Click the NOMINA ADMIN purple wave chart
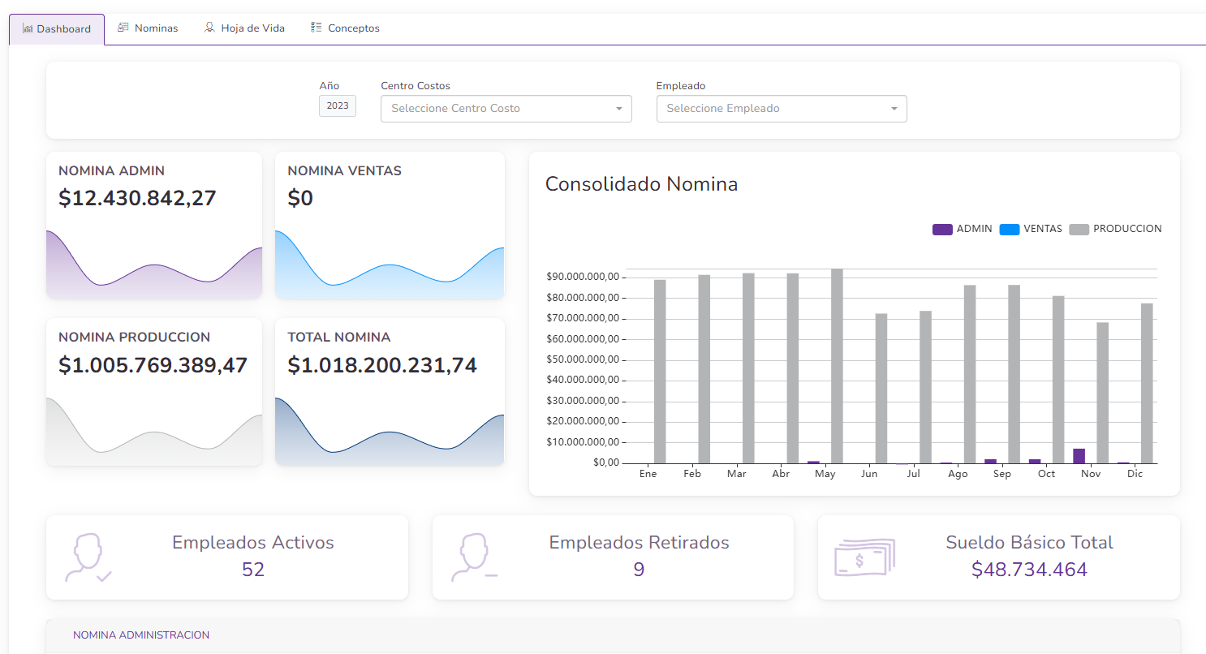The width and height of the screenshot is (1206, 654). point(154,265)
